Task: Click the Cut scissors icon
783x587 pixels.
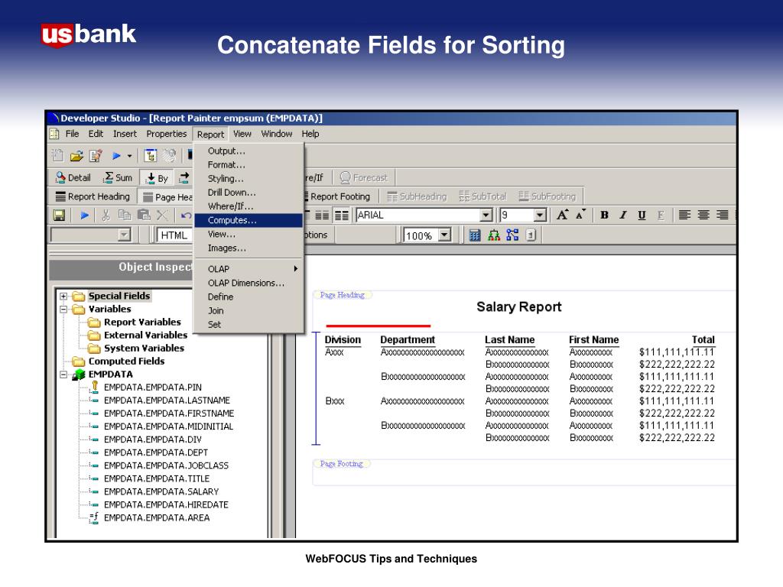Action: coord(106,215)
